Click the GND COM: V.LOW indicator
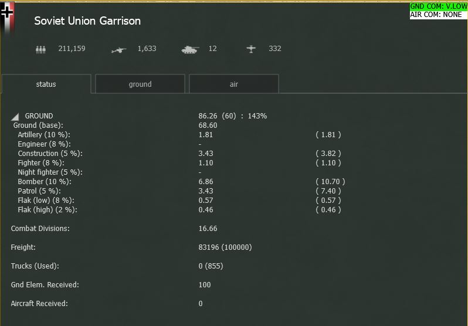The image size is (468, 326). tap(439, 6)
